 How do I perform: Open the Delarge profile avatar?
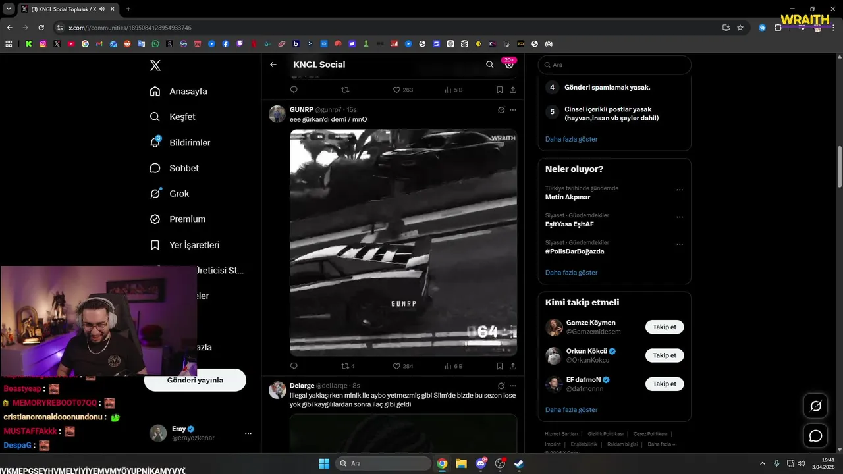point(277,390)
